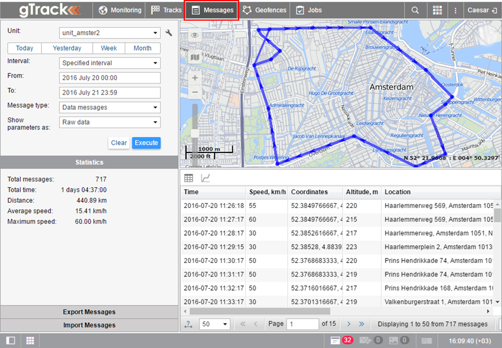The height and width of the screenshot is (348, 502).
Task: Click the Clear button
Action: coord(119,143)
